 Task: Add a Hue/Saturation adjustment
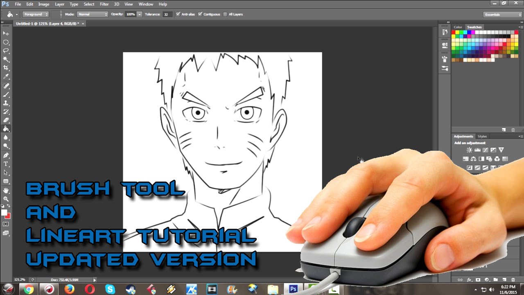point(465,159)
